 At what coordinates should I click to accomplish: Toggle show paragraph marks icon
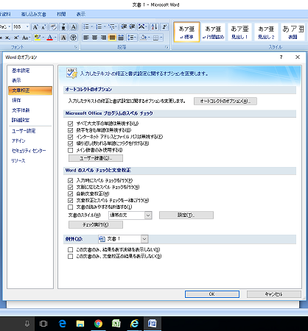(164, 26)
